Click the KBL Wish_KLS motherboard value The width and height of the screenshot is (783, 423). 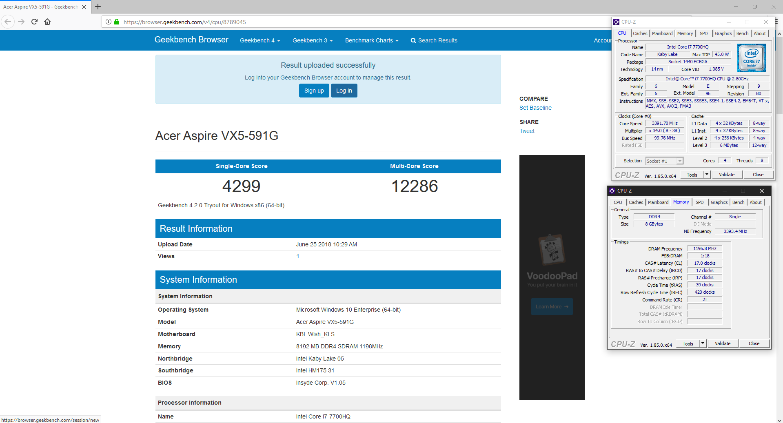pos(315,334)
